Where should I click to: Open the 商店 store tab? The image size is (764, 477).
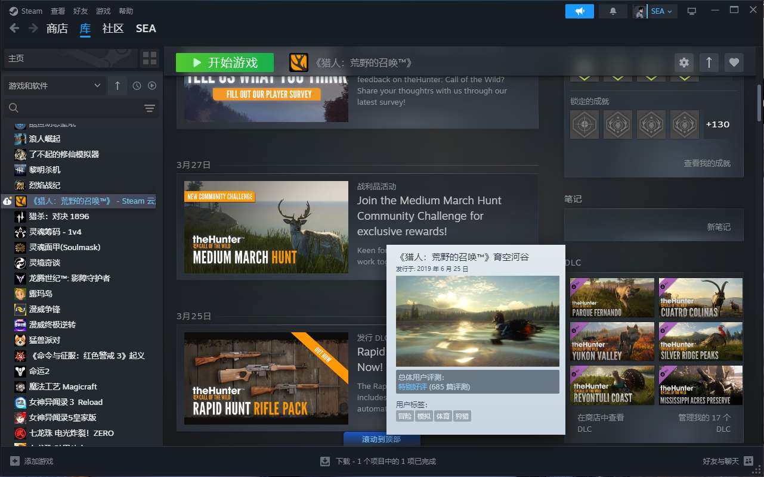coord(57,29)
